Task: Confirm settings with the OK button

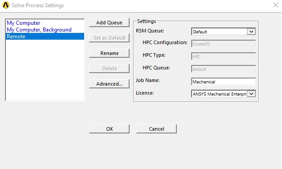Action: (x=109, y=129)
